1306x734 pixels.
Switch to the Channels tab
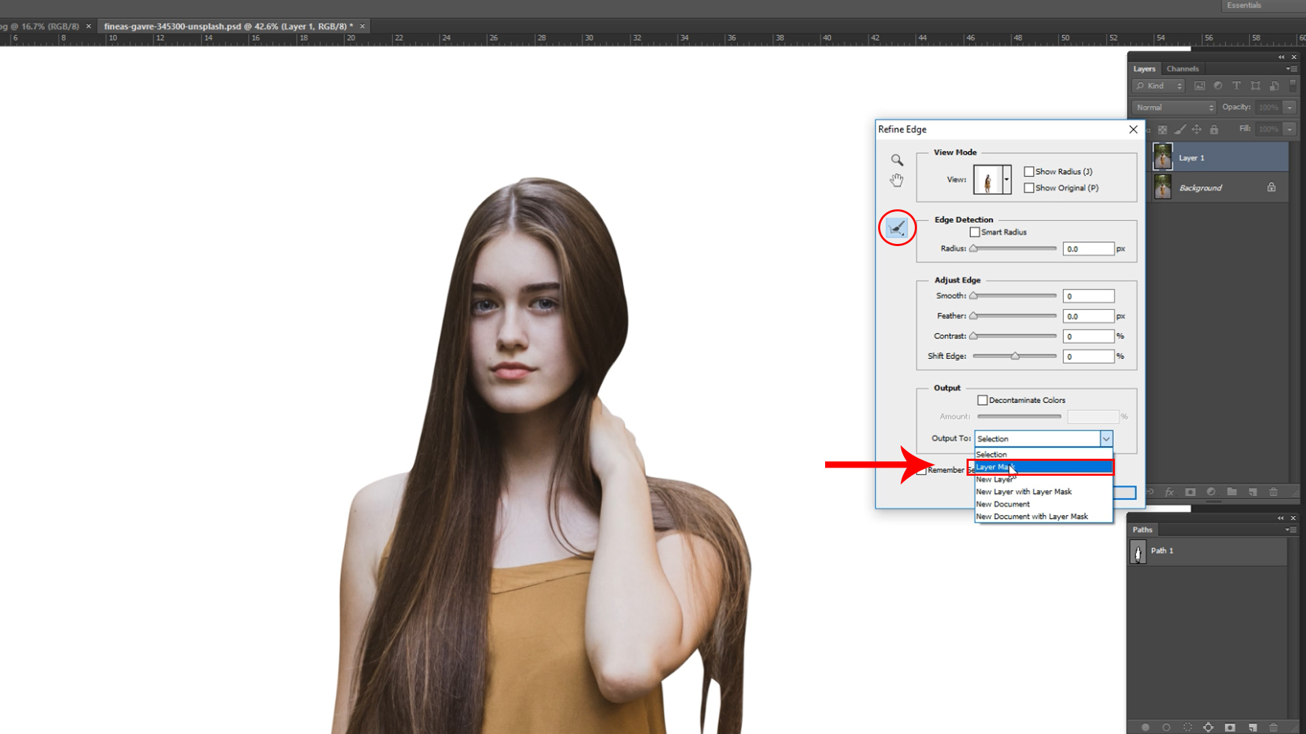(x=1183, y=69)
